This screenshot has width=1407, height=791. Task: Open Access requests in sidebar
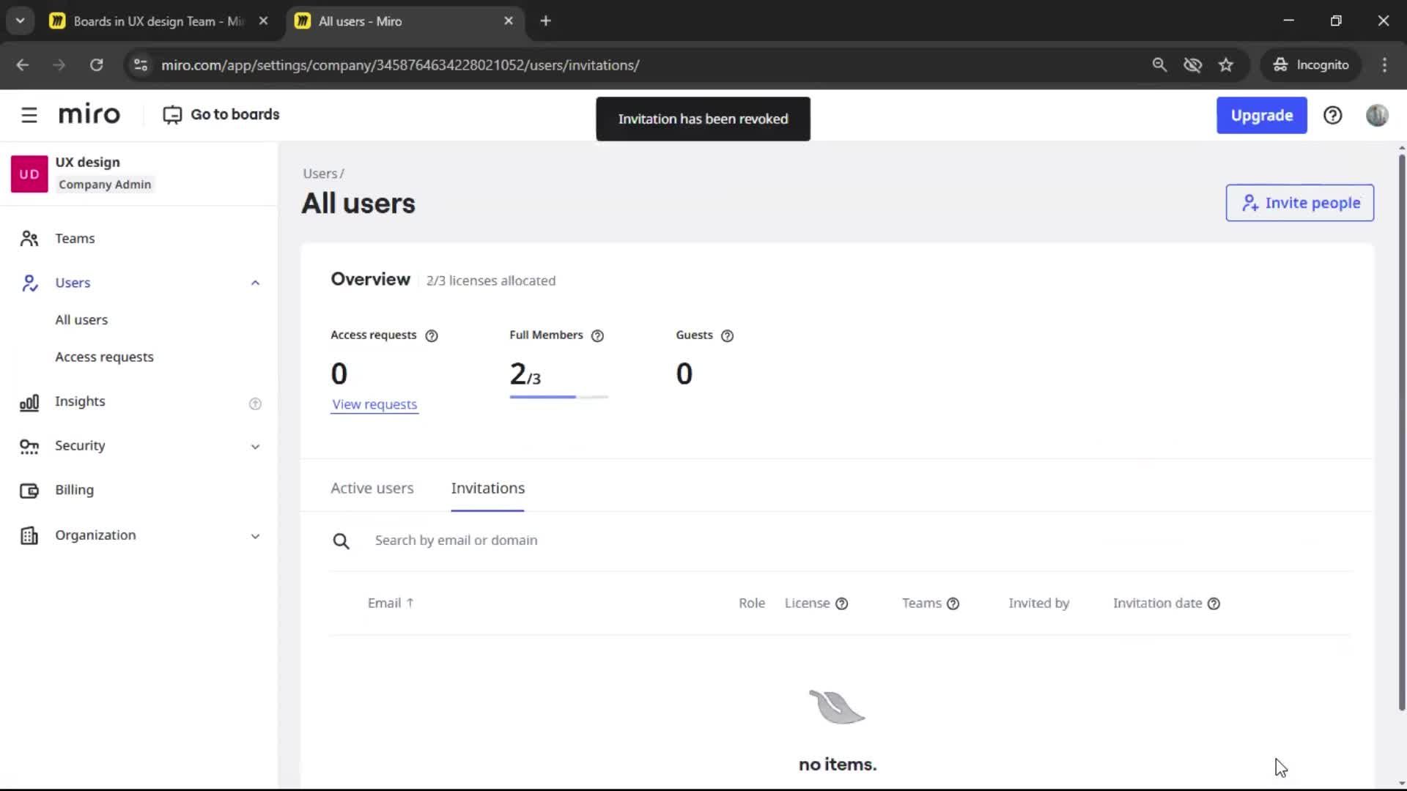(104, 357)
